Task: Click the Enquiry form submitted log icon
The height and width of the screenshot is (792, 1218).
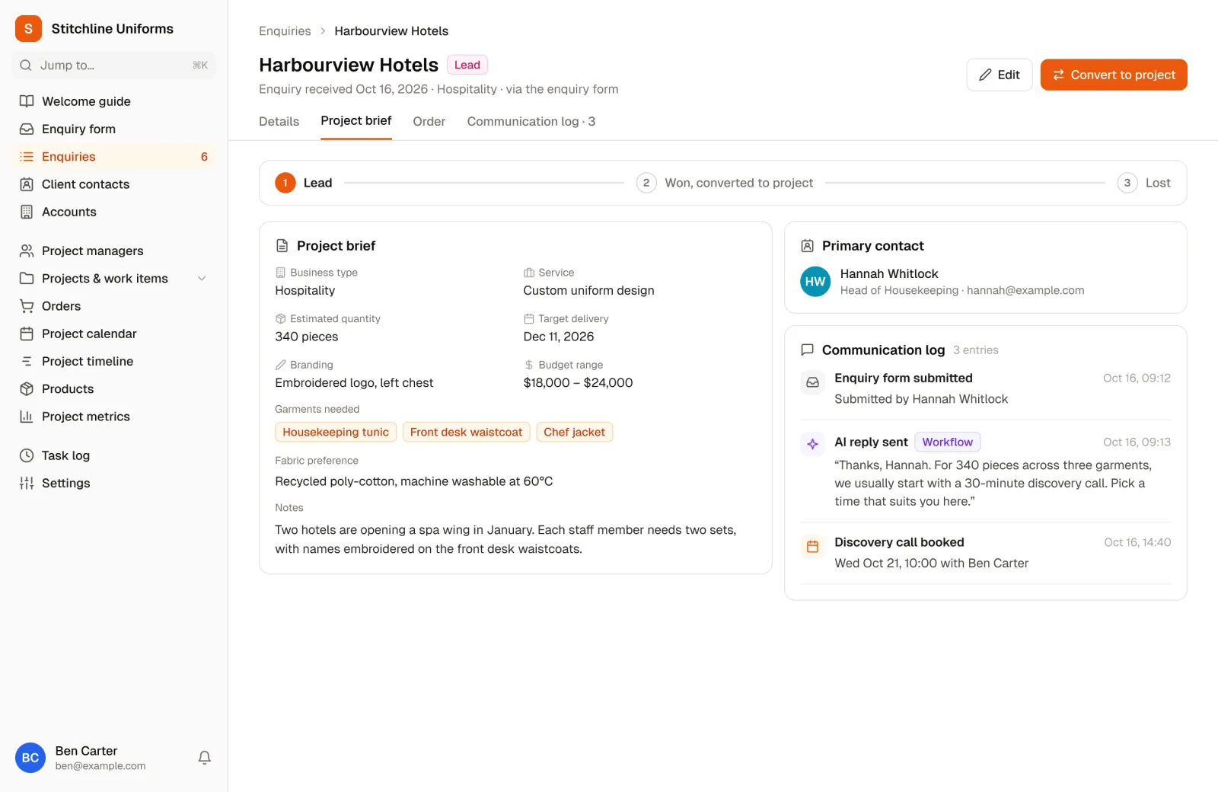Action: (813, 382)
